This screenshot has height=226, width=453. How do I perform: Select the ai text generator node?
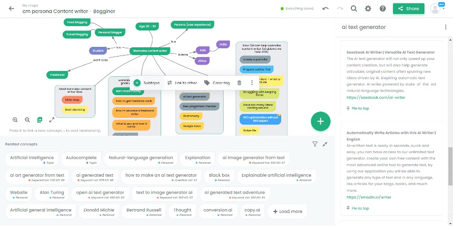(195, 97)
